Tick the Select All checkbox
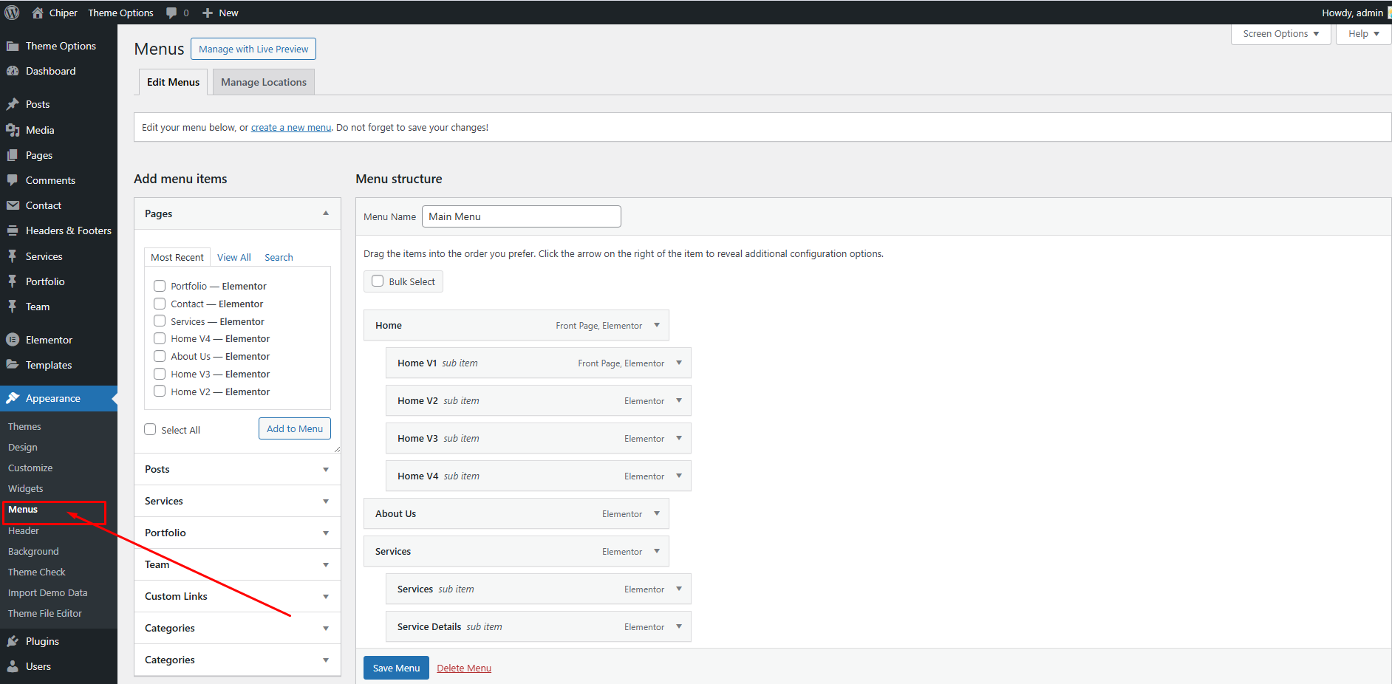Viewport: 1392px width, 684px height. tap(151, 430)
